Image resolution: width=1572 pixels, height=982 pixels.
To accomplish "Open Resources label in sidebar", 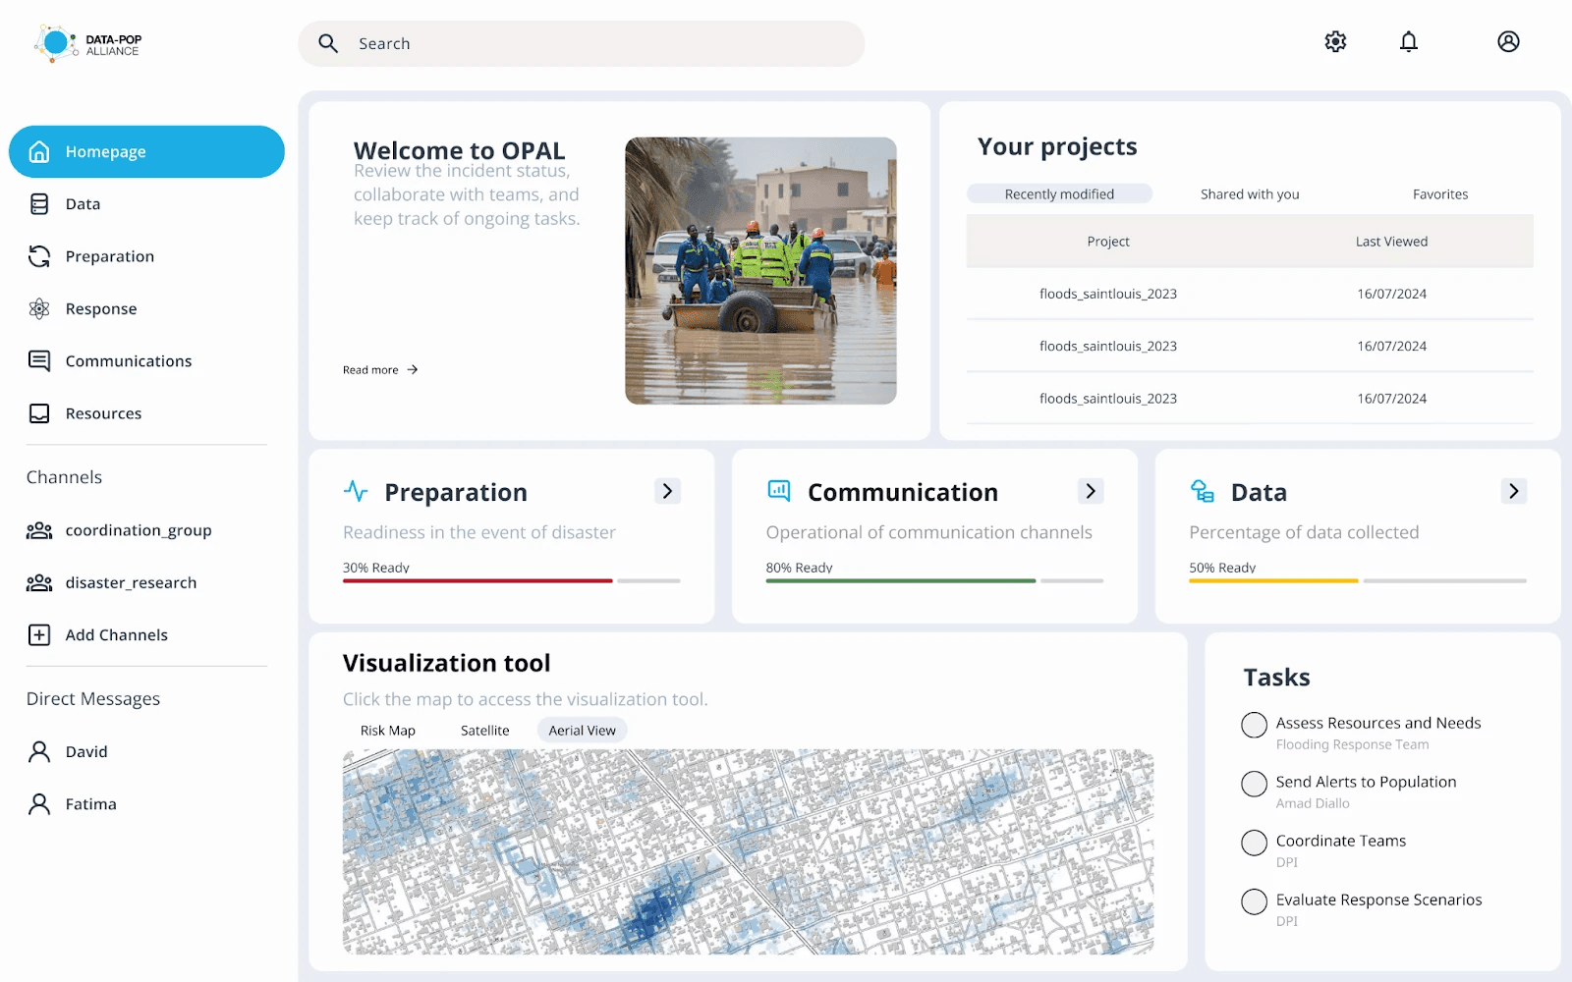I will click(103, 413).
